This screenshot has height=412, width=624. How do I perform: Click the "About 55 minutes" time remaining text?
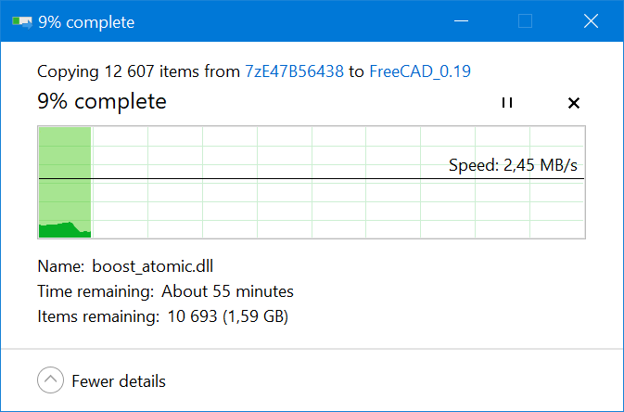[x=227, y=291]
